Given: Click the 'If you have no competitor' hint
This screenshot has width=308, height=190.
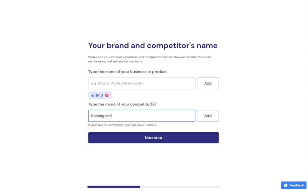Looking at the screenshot, I should pyautogui.click(x=122, y=125).
